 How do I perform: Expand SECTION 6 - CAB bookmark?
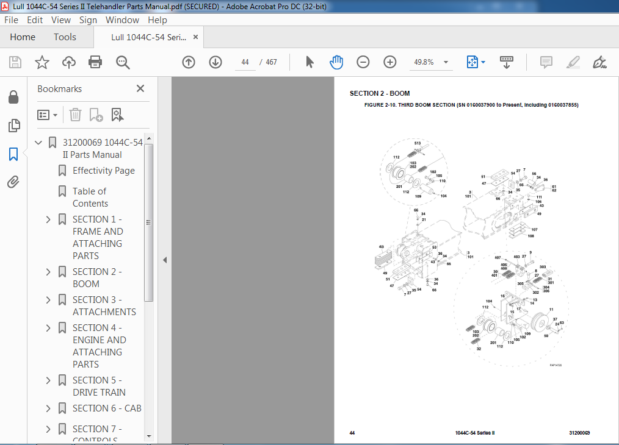pos(48,408)
